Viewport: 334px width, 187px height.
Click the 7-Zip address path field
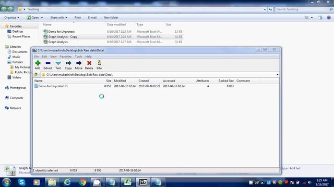click(158, 75)
